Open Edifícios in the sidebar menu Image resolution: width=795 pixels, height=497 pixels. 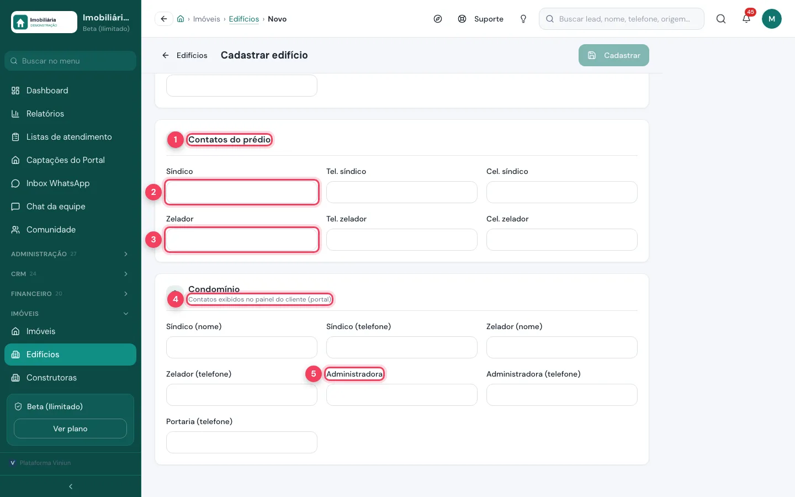(x=70, y=355)
